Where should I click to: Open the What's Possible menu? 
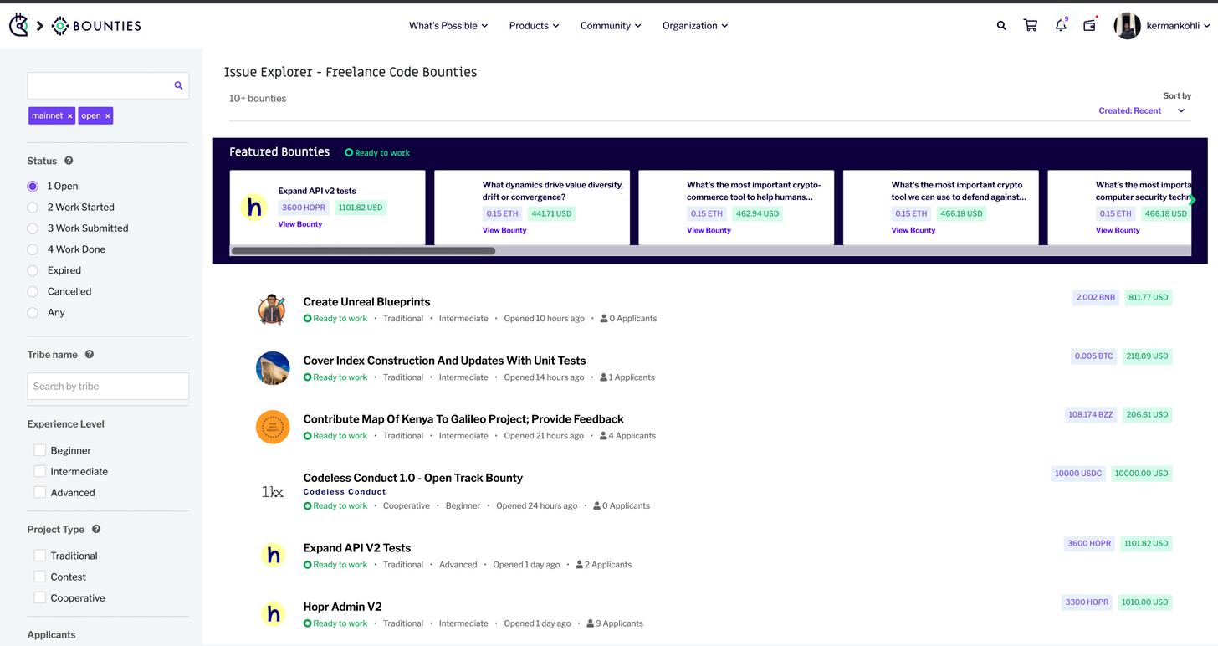click(x=448, y=26)
